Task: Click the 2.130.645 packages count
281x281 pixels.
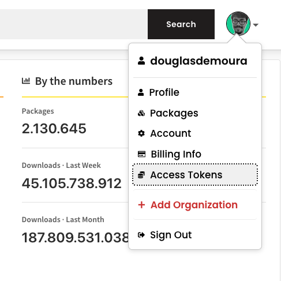Action: pos(54,129)
